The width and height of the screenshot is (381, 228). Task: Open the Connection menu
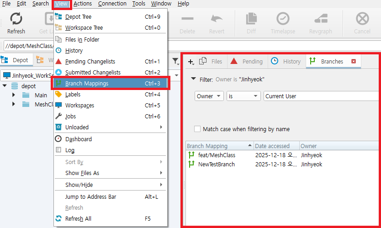[112, 4]
